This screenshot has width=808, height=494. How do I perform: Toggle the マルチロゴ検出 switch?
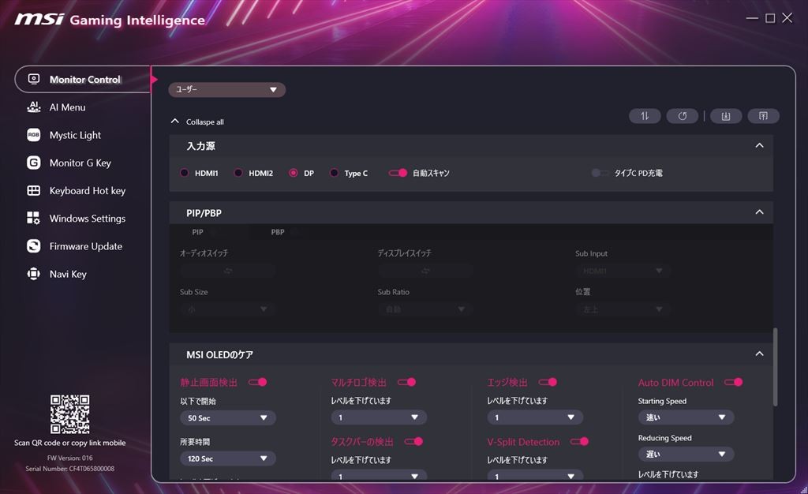coord(406,382)
